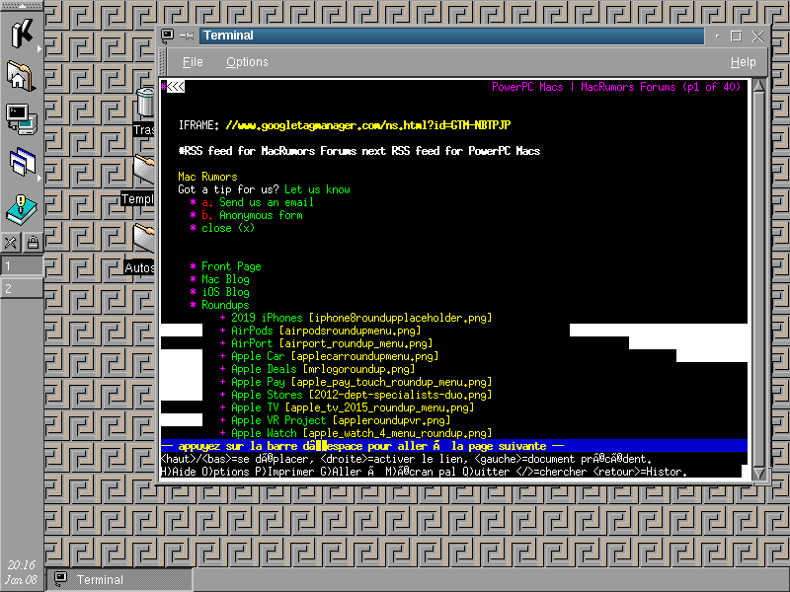This screenshot has height=592, width=790.
Task: Open the help book panel icon
Action: pyautogui.click(x=21, y=209)
